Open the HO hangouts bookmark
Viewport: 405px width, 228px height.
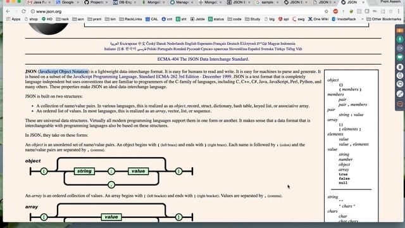point(47,19)
